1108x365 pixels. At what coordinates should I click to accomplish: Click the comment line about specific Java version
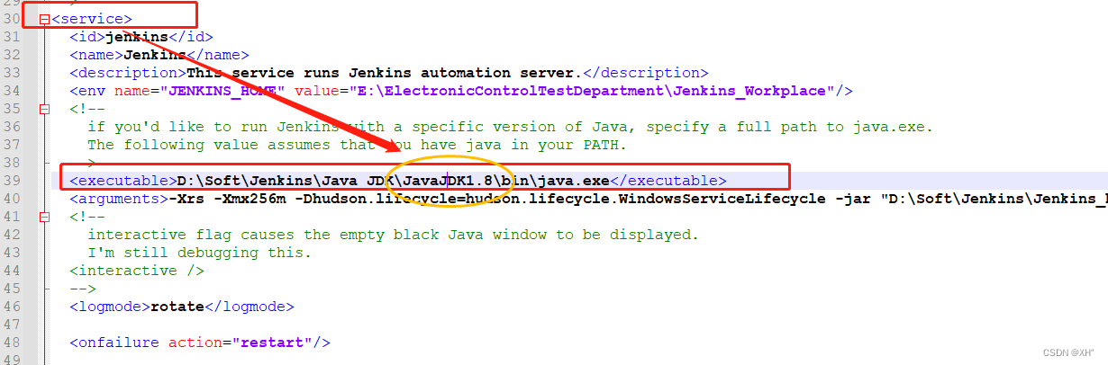tap(510, 127)
